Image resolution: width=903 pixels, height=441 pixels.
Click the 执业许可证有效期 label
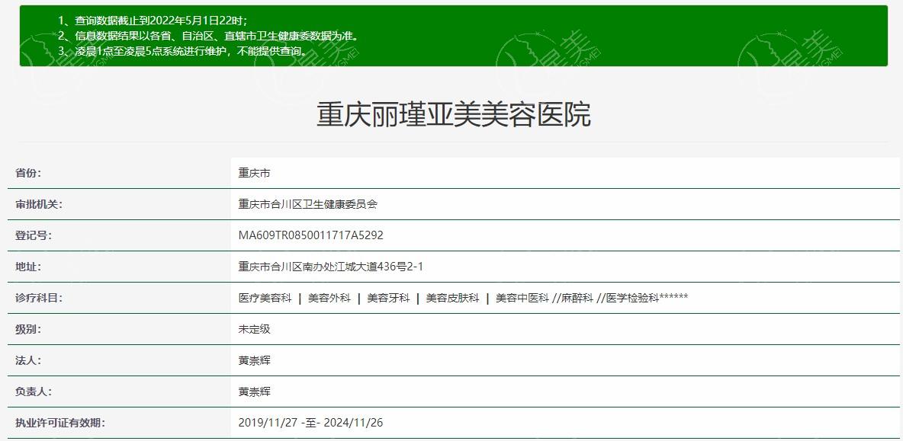(x=60, y=423)
